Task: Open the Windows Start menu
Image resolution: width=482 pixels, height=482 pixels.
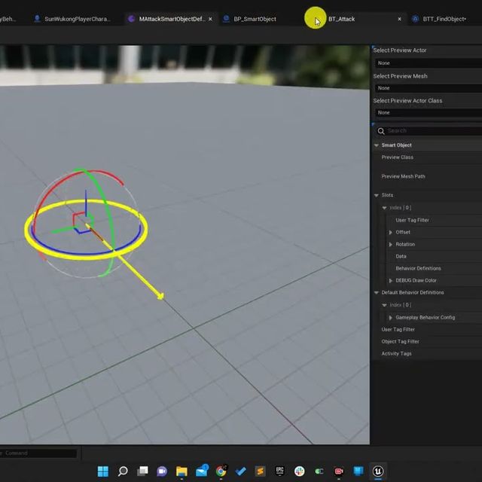Action: [103, 471]
